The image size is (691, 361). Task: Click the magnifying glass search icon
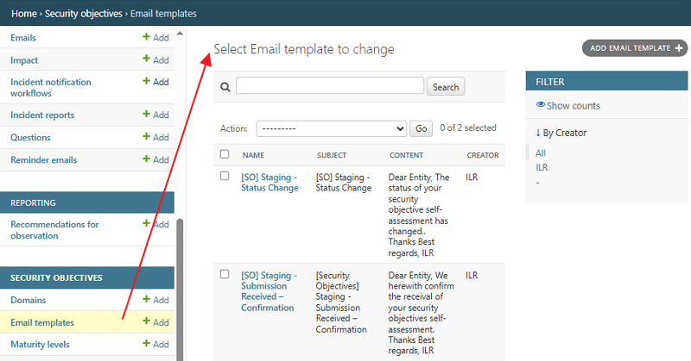pyautogui.click(x=225, y=87)
